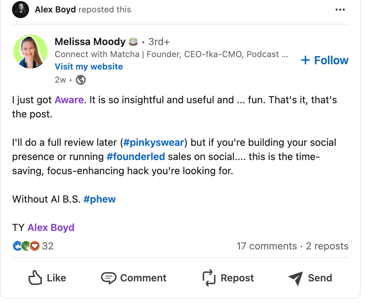Click the #phew hashtag
Screen dimensions: 365x303
pos(100,199)
